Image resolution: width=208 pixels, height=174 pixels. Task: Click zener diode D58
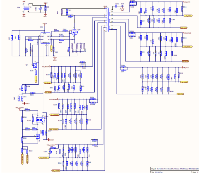[141, 54]
